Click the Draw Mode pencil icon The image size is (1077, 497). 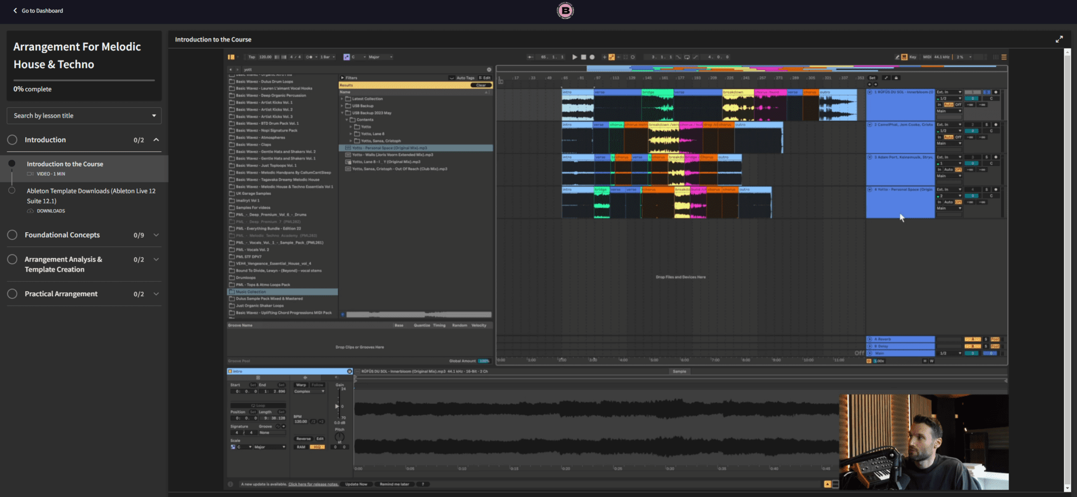[897, 57]
